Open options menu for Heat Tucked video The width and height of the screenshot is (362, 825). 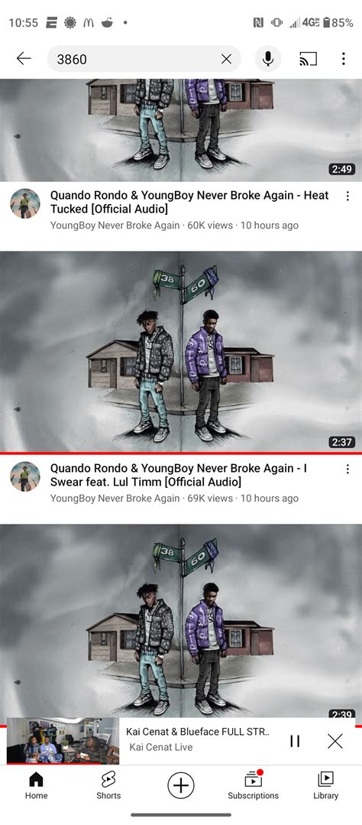[347, 196]
